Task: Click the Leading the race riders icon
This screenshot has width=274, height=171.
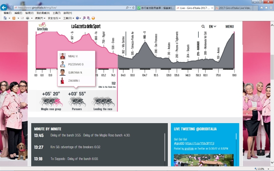Action: [103, 102]
